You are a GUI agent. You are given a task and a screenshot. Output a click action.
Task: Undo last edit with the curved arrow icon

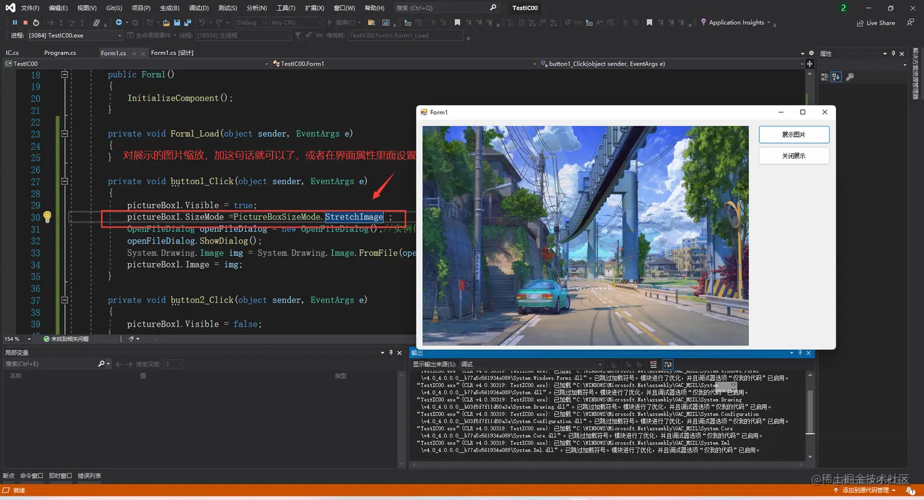pos(202,23)
